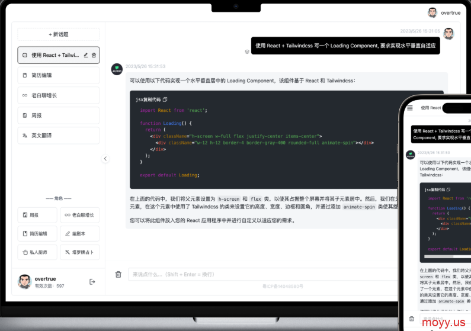Screen dimensions: 471x331
Task: Click the timestamp 2023/5/26 15:31:53 on desktop
Action: click(145, 66)
